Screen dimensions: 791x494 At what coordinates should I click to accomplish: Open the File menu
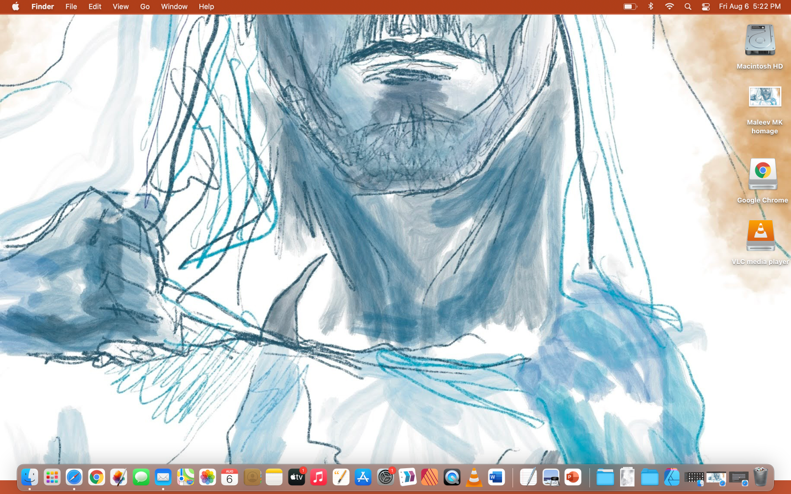point(71,7)
